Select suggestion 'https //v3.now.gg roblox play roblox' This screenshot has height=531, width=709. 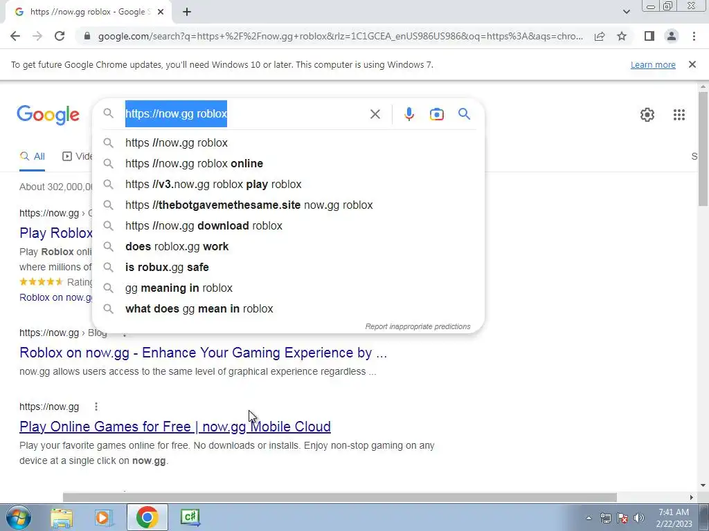click(x=289, y=184)
